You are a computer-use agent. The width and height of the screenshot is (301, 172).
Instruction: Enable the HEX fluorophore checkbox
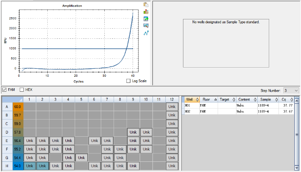click(x=22, y=90)
